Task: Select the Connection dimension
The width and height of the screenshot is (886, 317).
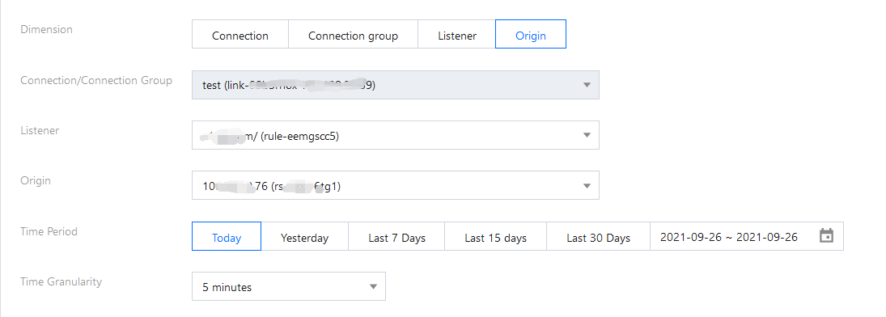Action: pyautogui.click(x=240, y=35)
